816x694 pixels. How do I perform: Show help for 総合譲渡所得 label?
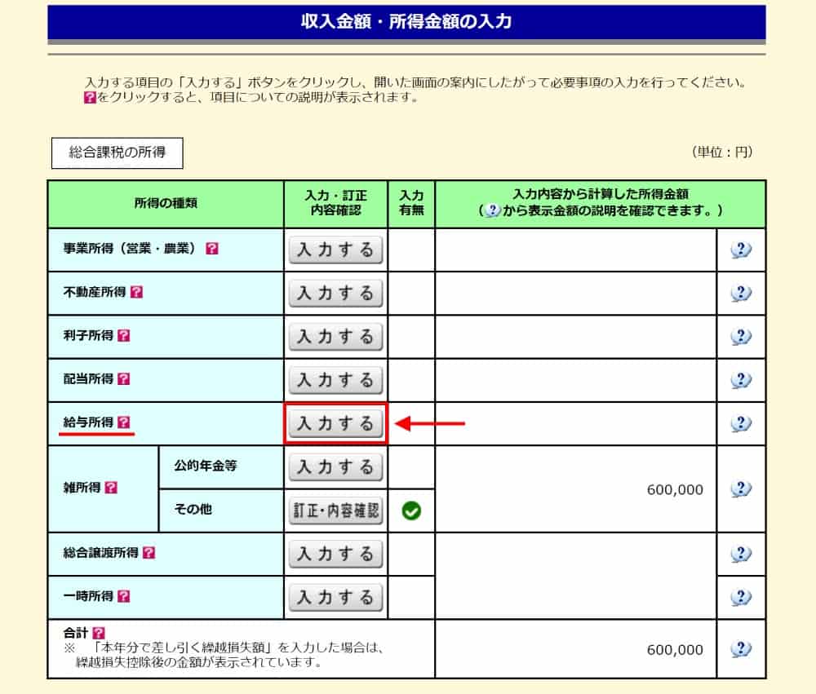click(149, 553)
